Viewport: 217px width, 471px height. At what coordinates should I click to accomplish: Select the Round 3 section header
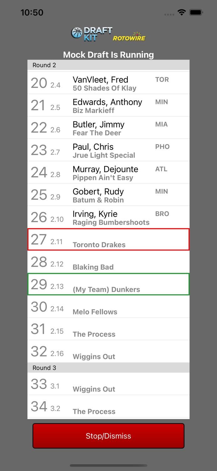point(108,367)
